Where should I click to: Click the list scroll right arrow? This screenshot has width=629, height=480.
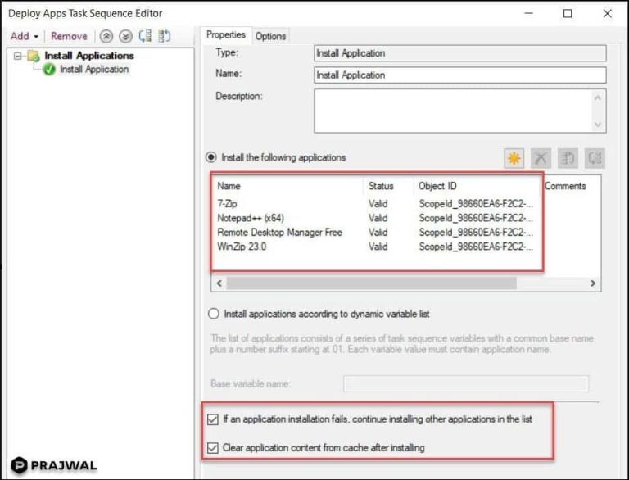point(592,283)
